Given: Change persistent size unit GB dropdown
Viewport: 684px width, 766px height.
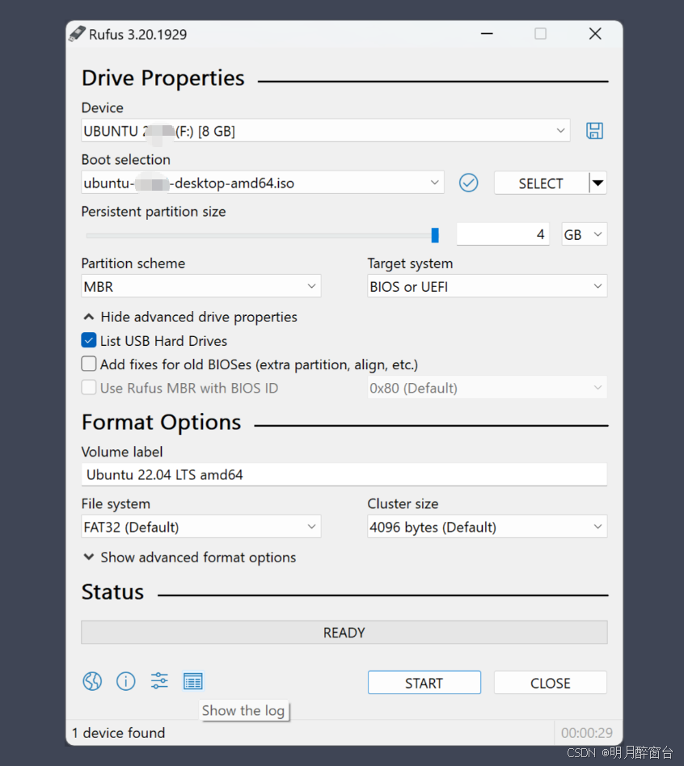Looking at the screenshot, I should (x=585, y=234).
